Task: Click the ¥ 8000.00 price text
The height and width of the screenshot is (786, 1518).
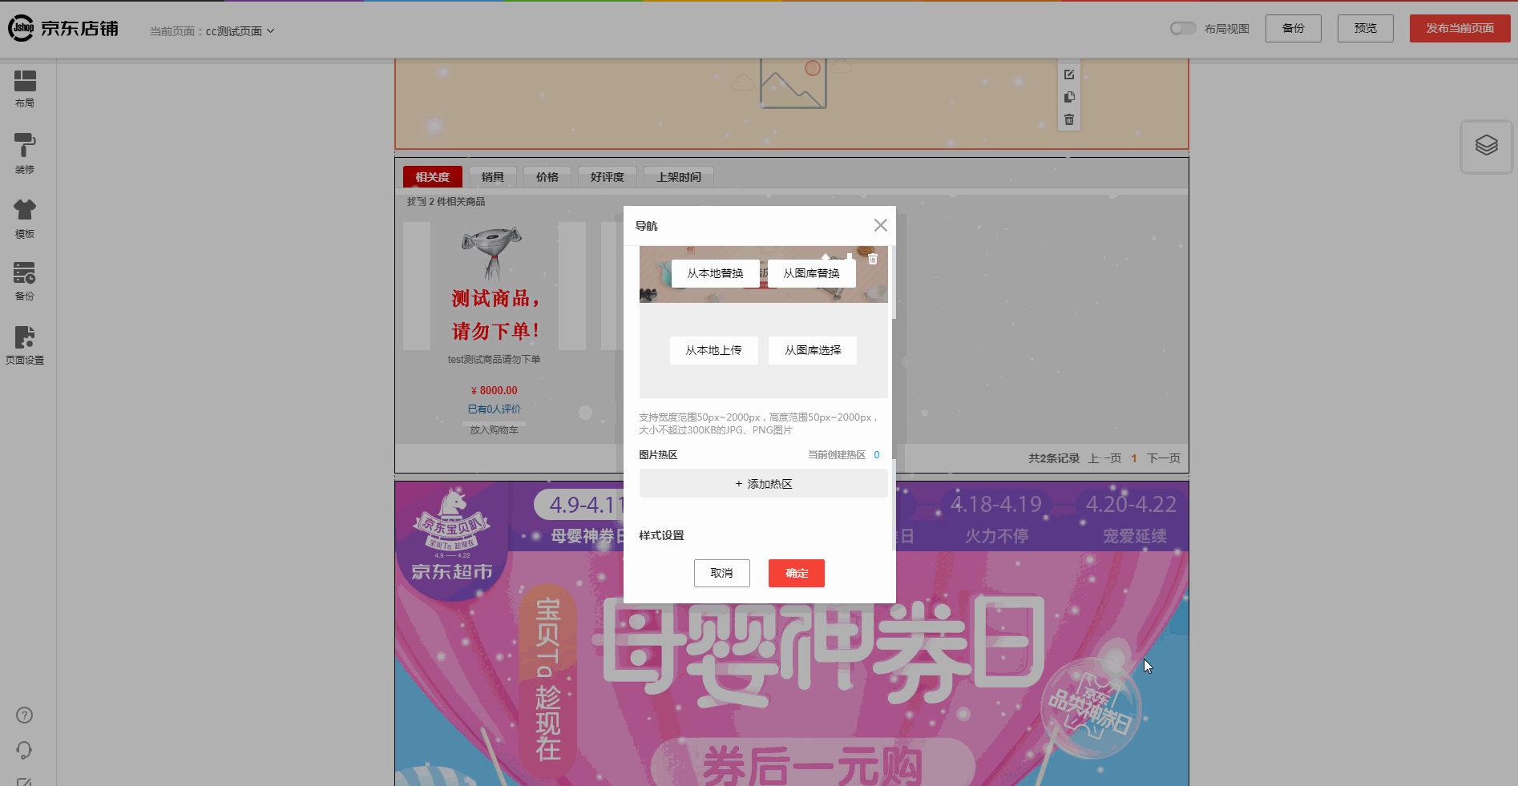Action: 495,391
